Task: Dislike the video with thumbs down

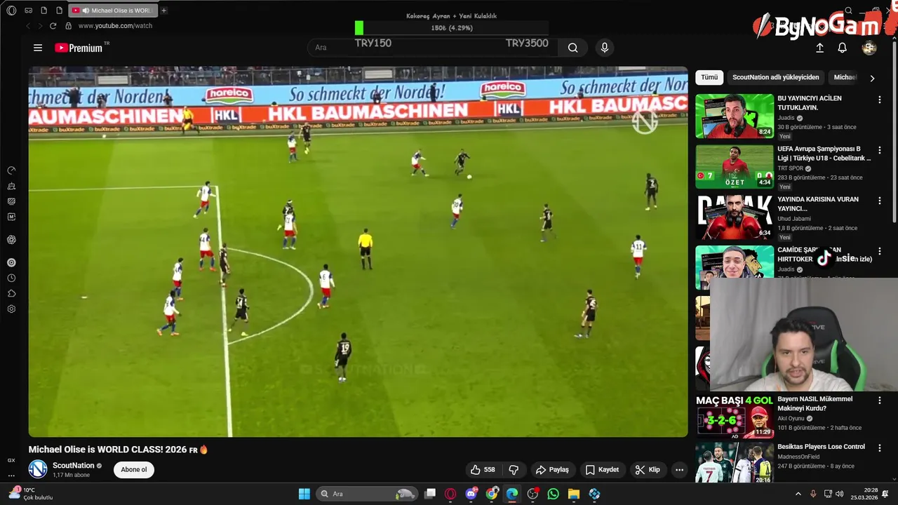Action: (514, 470)
